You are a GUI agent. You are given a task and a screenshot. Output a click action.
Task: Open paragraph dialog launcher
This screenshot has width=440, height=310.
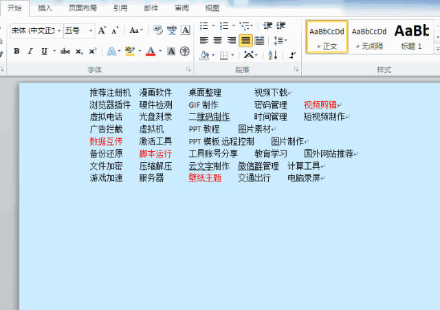click(296, 69)
